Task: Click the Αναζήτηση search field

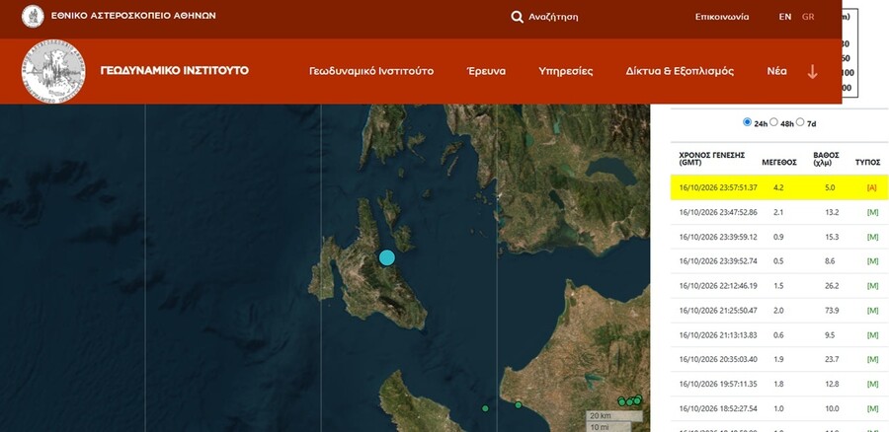Action: coord(553,17)
